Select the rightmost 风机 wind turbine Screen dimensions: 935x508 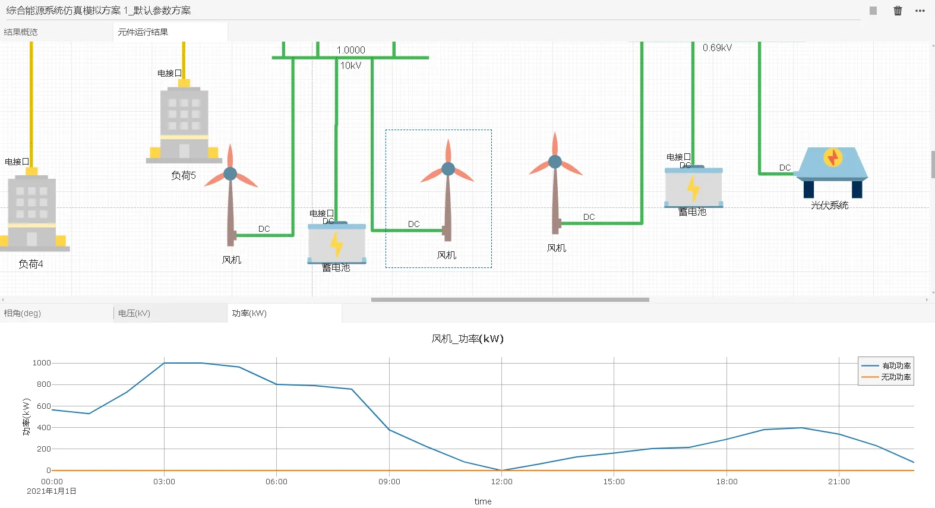pyautogui.click(x=555, y=183)
